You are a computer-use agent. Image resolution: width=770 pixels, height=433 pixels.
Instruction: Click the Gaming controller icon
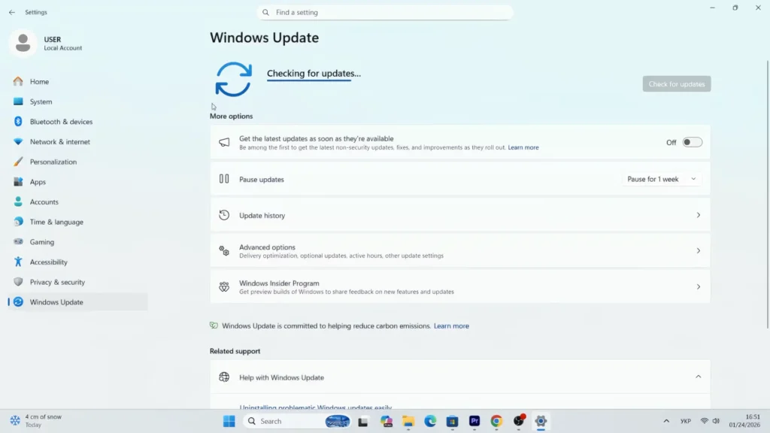pyautogui.click(x=18, y=241)
